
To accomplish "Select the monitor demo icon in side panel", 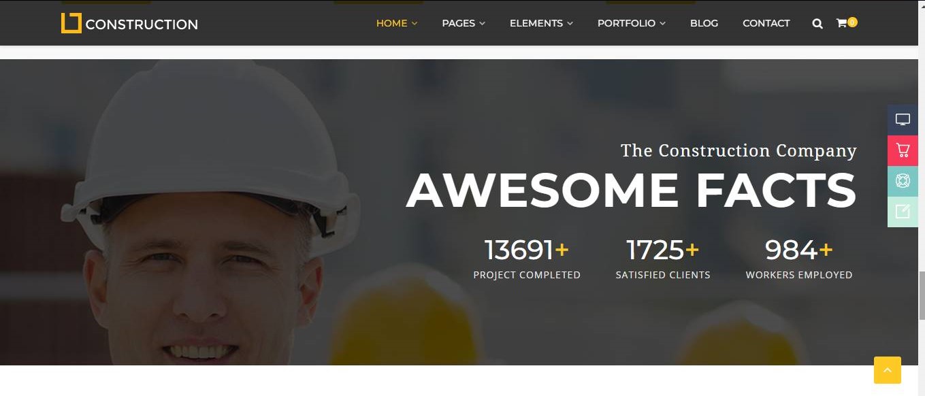I will [x=903, y=120].
